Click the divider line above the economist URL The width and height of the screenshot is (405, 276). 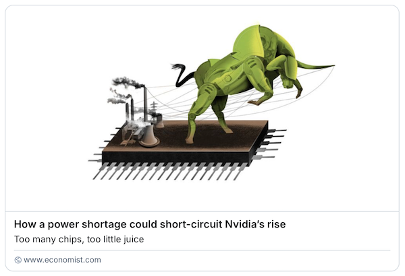202,250
